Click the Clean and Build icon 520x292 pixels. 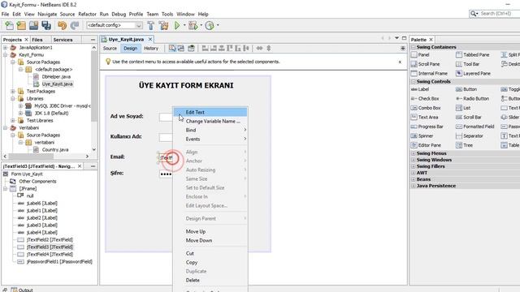coord(163,25)
